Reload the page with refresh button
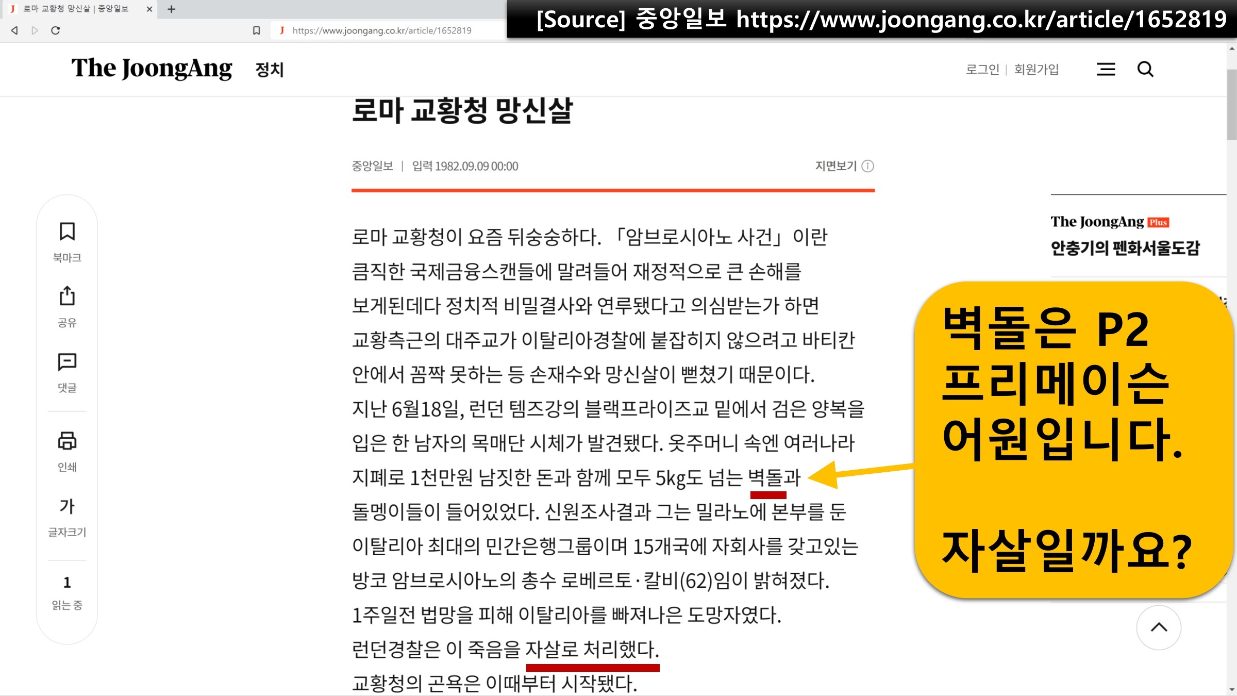The image size is (1237, 696). point(56,30)
